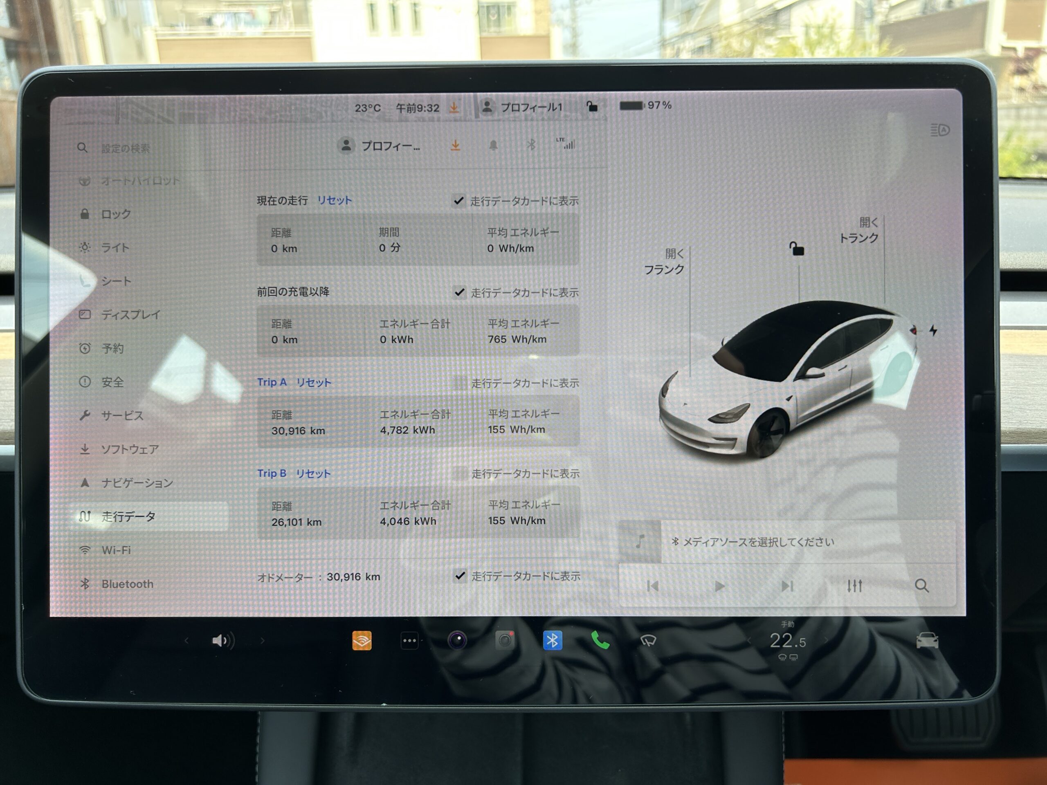Open the audio equalizer settings icon
The image size is (1047, 785).
coord(854,586)
